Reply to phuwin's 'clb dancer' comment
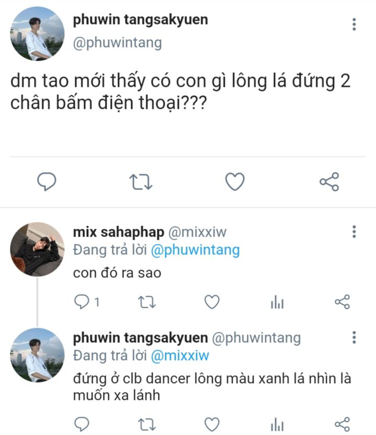 pyautogui.click(x=82, y=423)
